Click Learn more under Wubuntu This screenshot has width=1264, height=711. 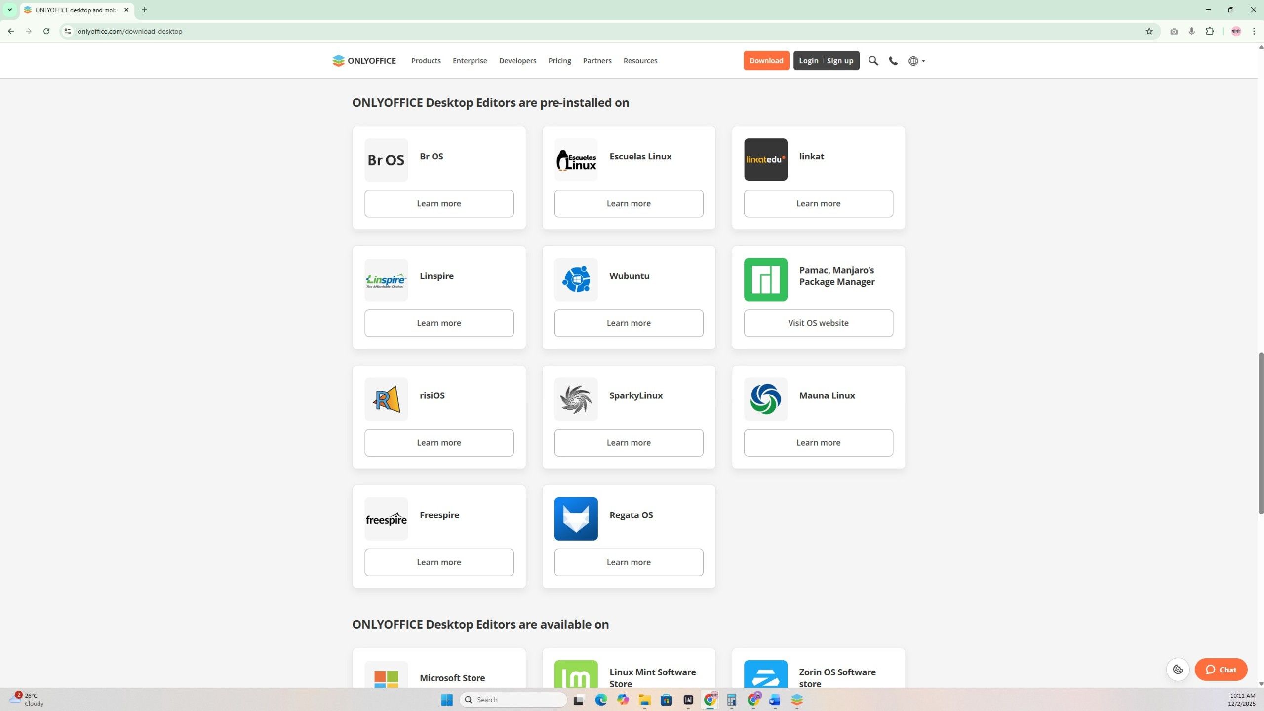pos(629,323)
